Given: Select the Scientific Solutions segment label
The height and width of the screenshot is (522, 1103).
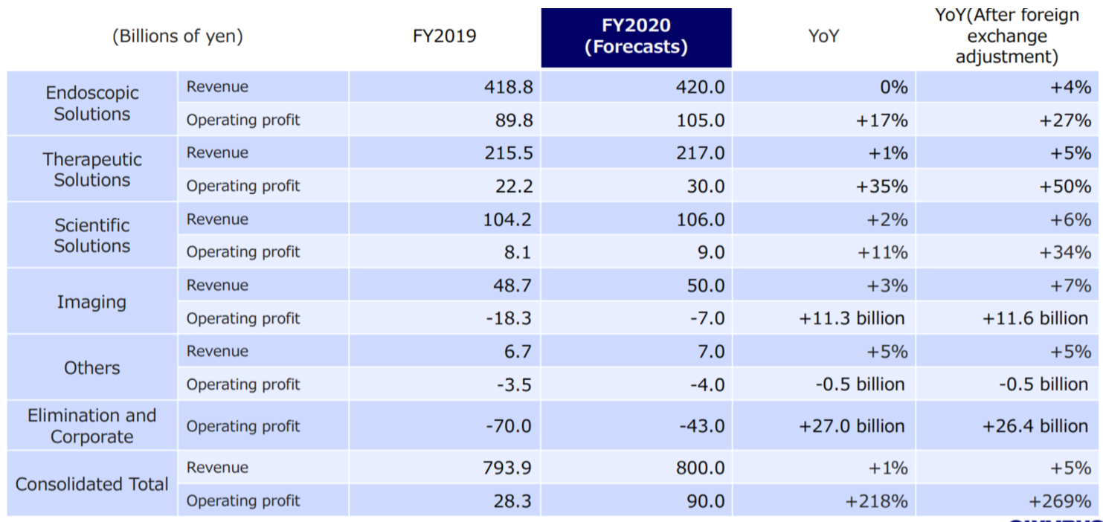Looking at the screenshot, I should (92, 236).
